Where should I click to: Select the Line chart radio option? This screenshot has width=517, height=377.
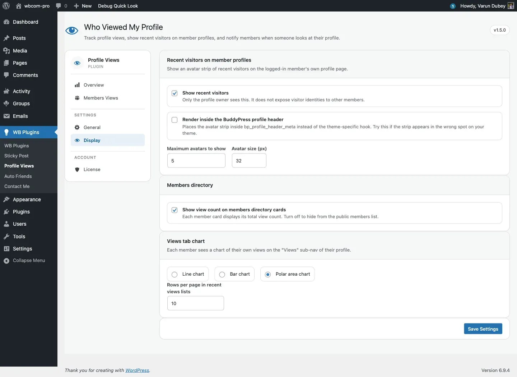(174, 275)
